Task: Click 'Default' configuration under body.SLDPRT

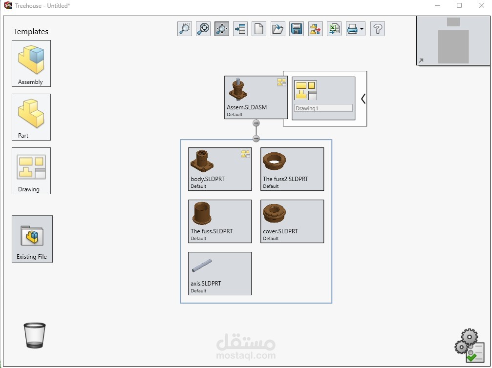Action: point(198,186)
